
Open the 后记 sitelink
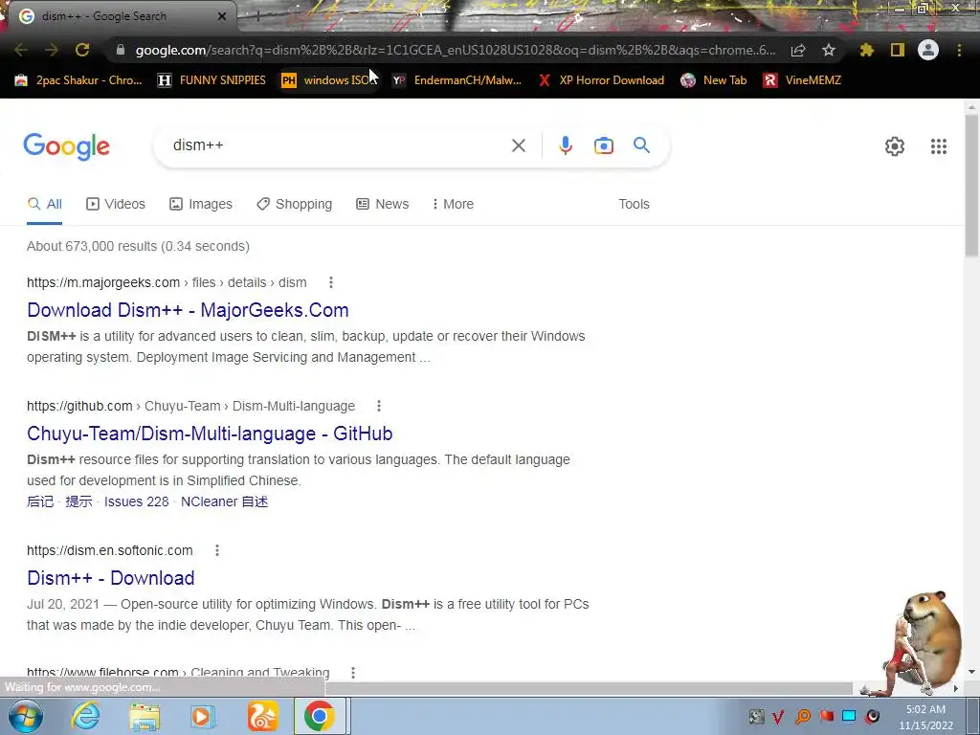coord(40,501)
